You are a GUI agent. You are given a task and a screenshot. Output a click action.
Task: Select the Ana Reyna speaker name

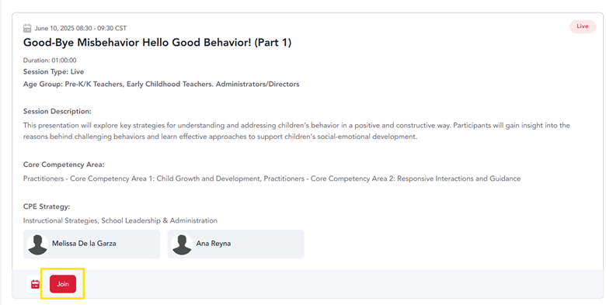pos(214,244)
